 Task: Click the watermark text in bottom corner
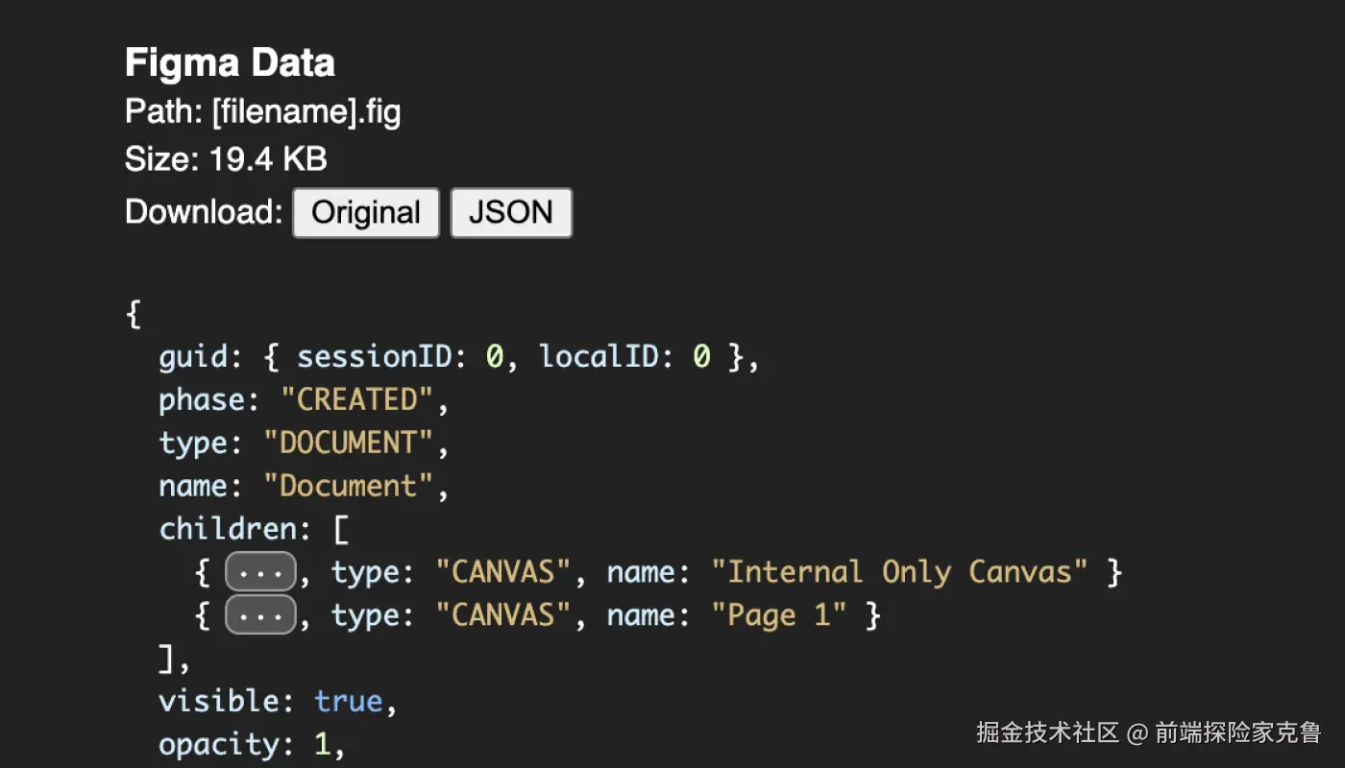[x=1149, y=732]
